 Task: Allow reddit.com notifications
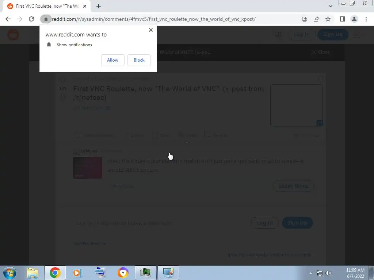[x=112, y=60]
